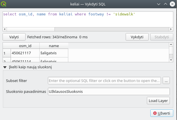Select row 1 header in results table

[7, 53]
